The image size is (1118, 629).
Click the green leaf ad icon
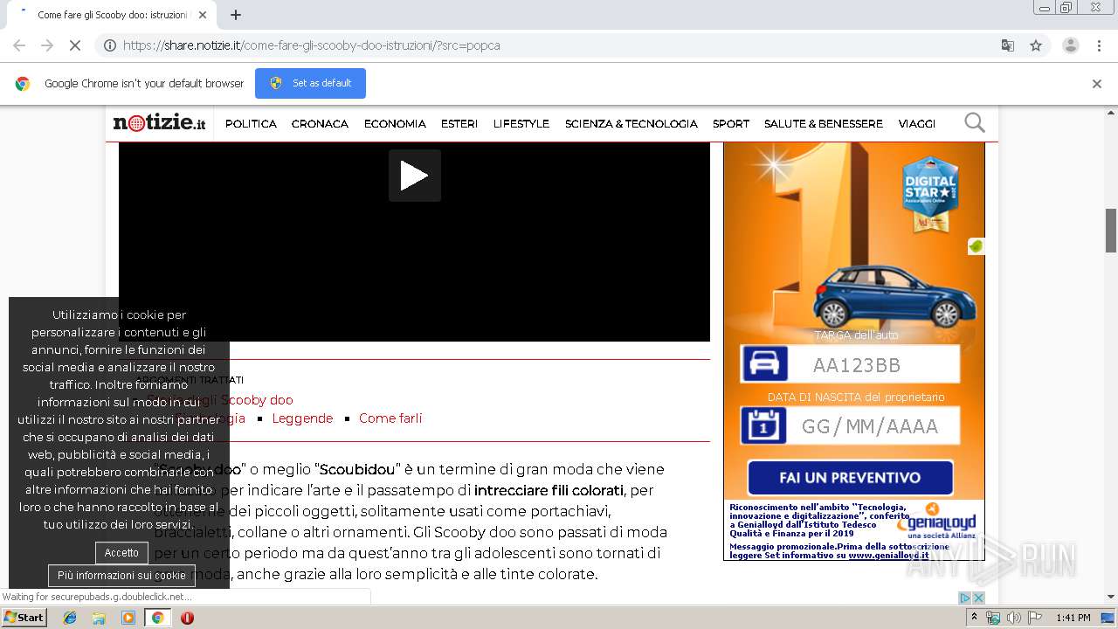[977, 246]
